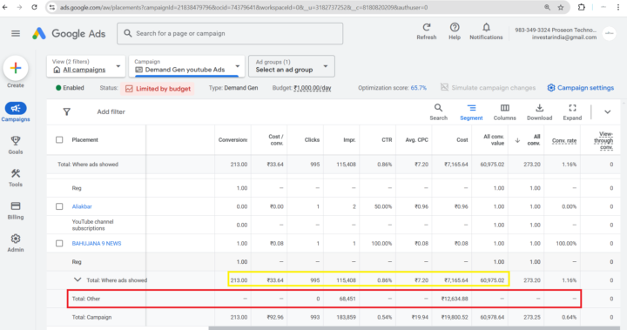Sort by the CTR column header
The height and width of the screenshot is (330, 627).
coord(387,140)
